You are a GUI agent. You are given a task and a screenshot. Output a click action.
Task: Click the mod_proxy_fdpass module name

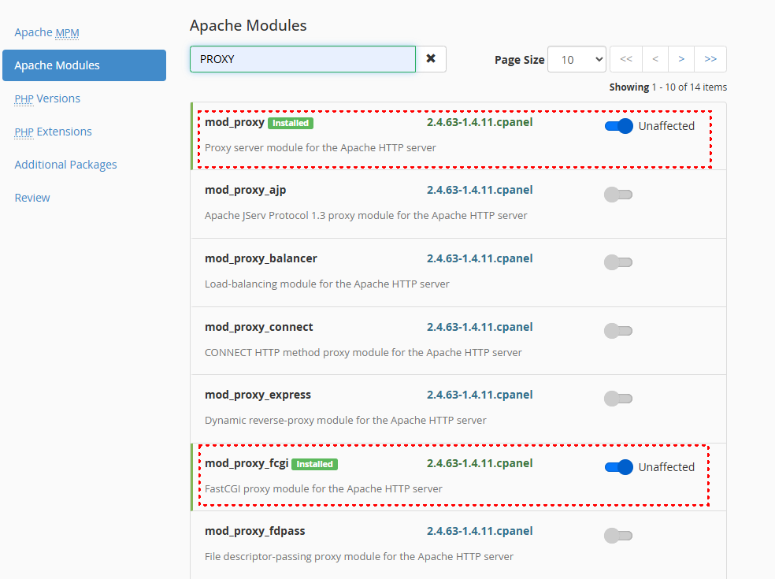[x=255, y=531]
